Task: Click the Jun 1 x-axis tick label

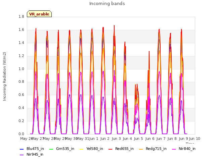Action: pos(94,139)
